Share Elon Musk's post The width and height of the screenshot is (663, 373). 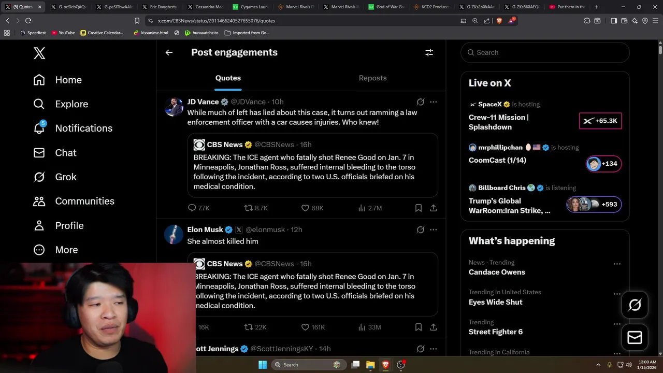[433, 327]
